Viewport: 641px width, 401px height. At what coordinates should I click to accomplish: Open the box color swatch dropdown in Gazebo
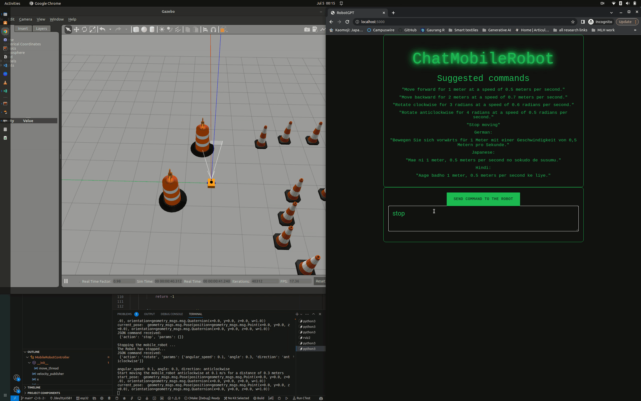pos(227,32)
